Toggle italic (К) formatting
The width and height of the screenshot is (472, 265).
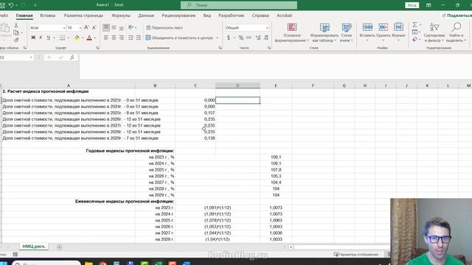(41, 38)
